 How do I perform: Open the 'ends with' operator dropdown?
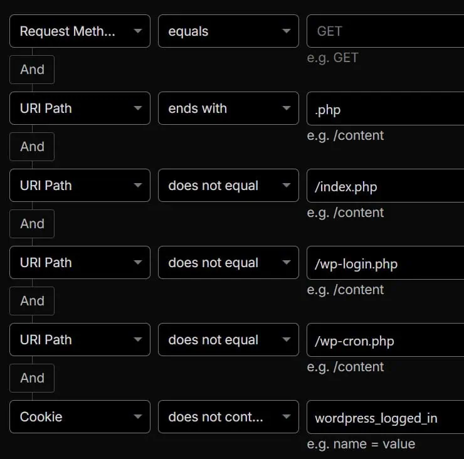[x=228, y=108]
